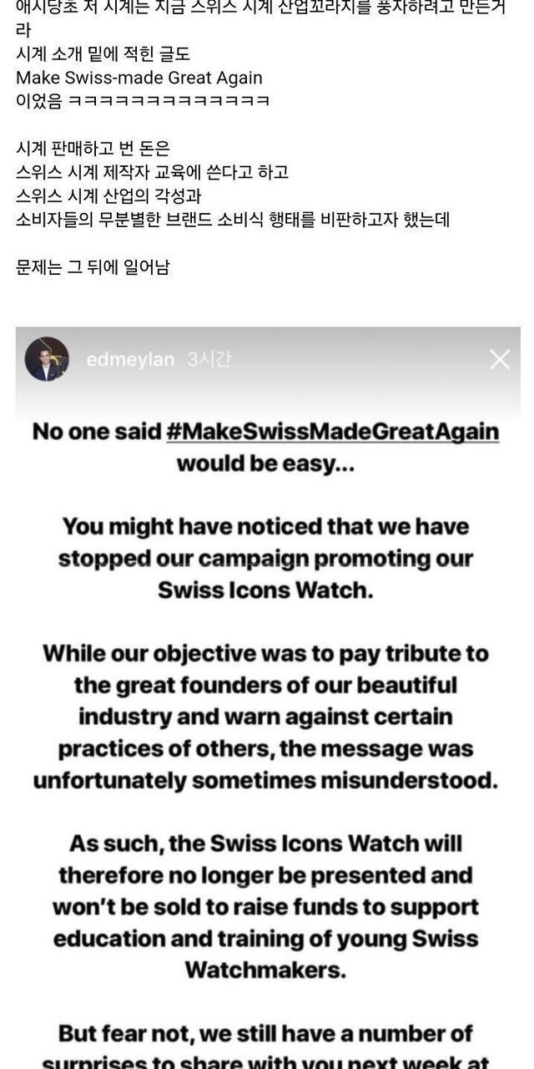Viewport: 534px width, 1069px height.
Task: Close the edmeylan story with the X
Action: click(x=499, y=360)
